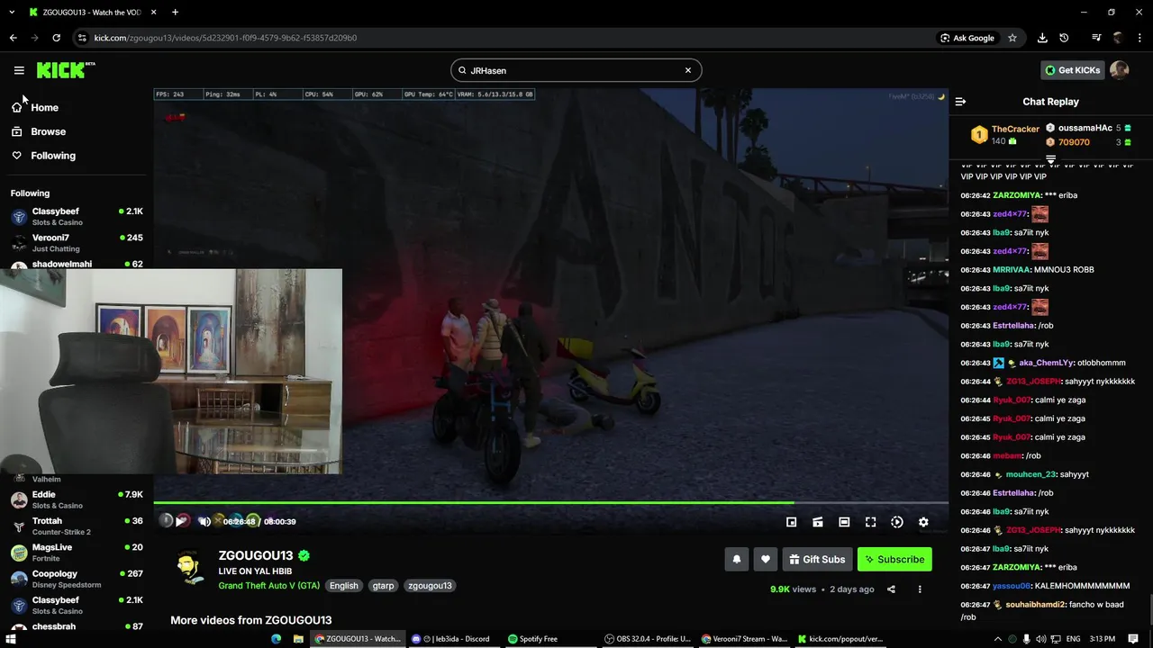Select the gtarp tag
This screenshot has width=1153, height=648.
click(384, 586)
